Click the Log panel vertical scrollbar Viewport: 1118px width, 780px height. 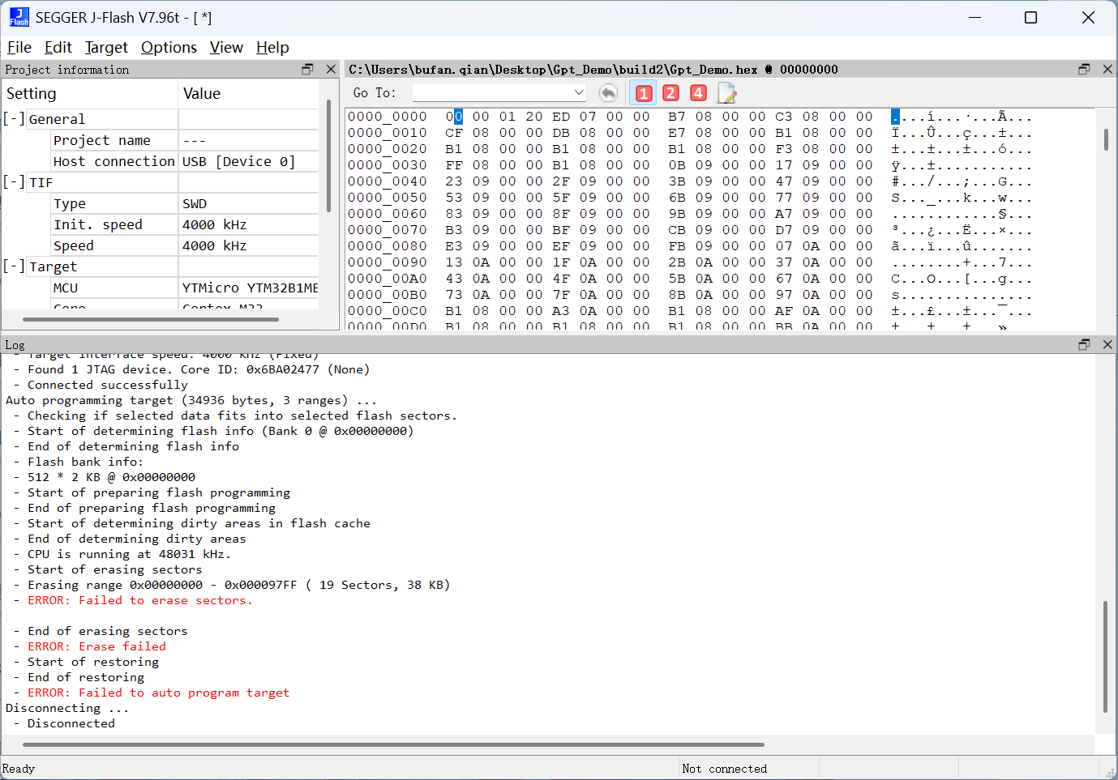1105,656
